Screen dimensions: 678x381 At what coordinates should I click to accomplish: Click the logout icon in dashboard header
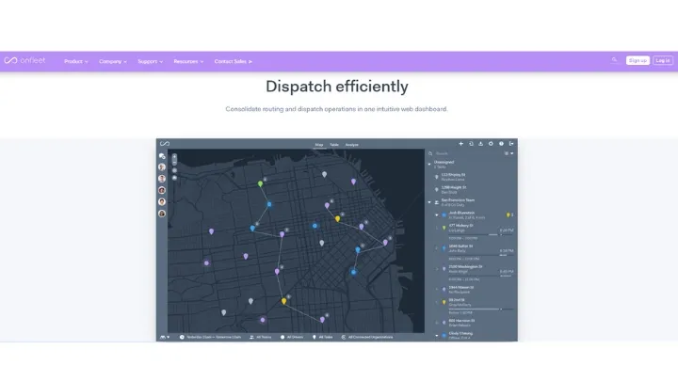(511, 144)
